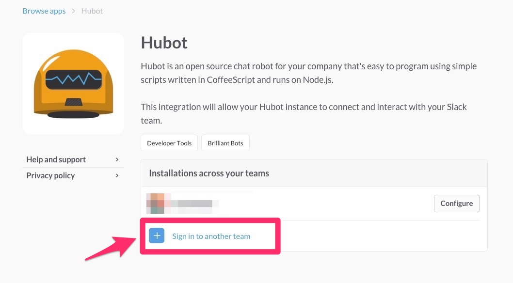Click the pink arrow annotation
513x283 pixels.
coord(111,247)
